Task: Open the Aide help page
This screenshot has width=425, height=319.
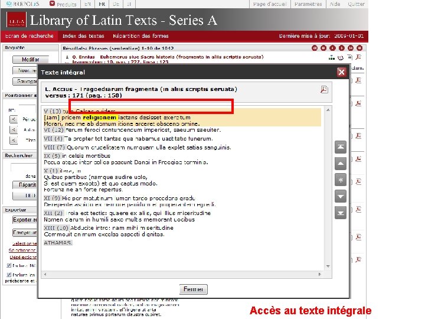Action: click(335, 4)
